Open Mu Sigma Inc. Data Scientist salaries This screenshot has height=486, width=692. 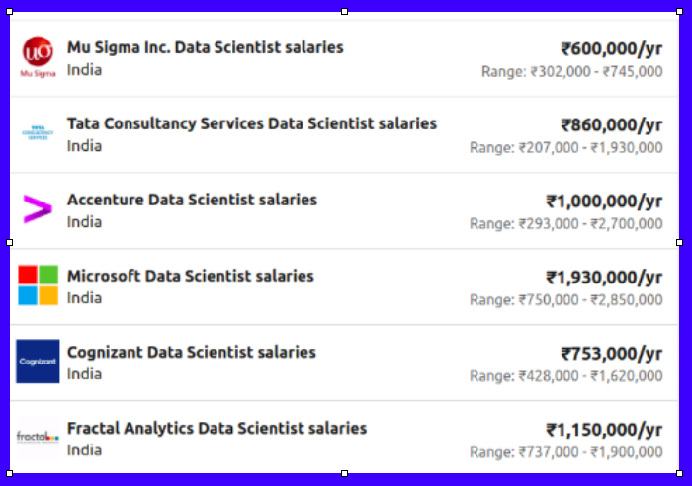206,47
